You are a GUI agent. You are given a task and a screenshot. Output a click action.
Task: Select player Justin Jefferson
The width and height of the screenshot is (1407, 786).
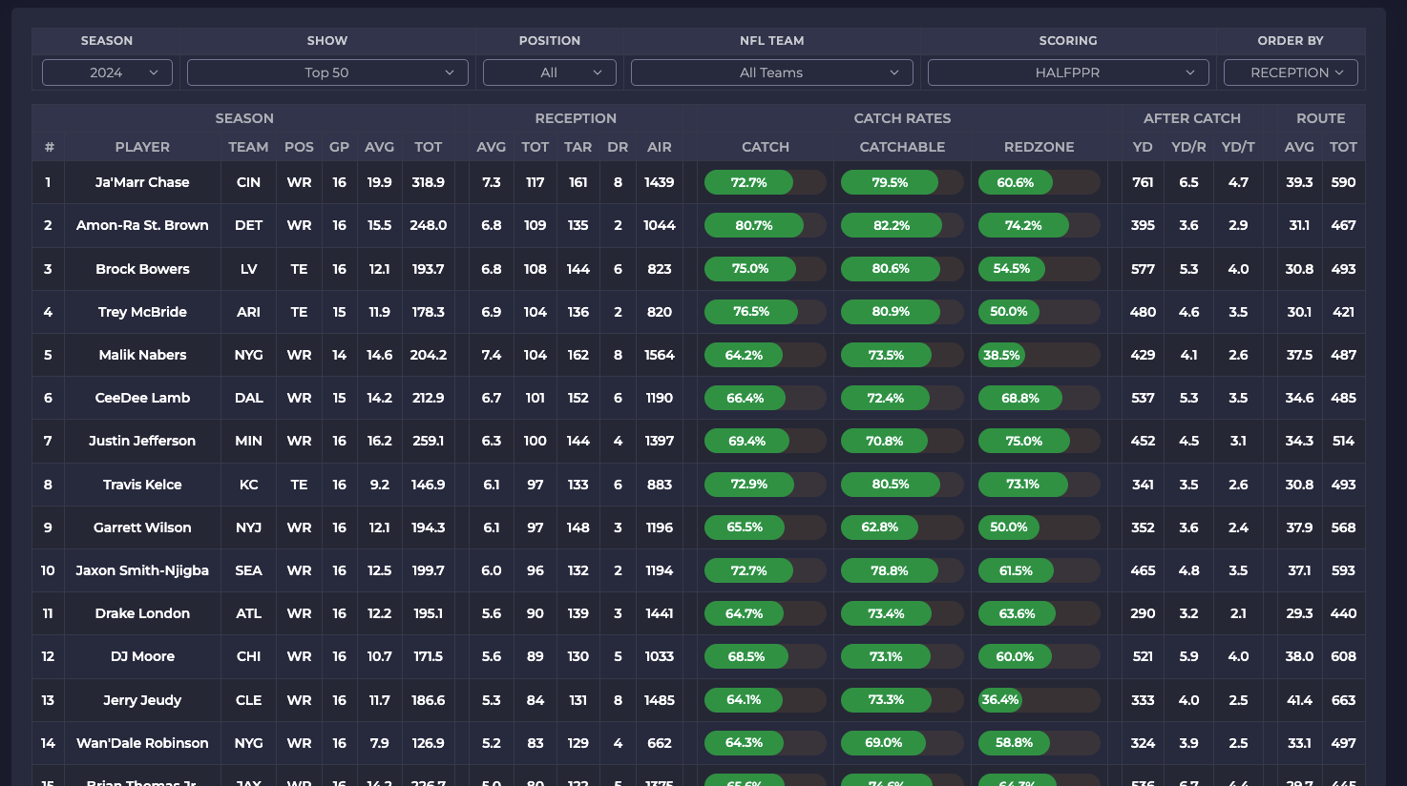click(142, 441)
